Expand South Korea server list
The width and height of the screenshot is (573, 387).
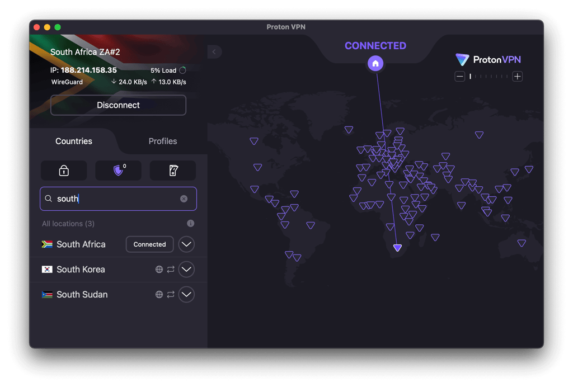click(x=186, y=270)
